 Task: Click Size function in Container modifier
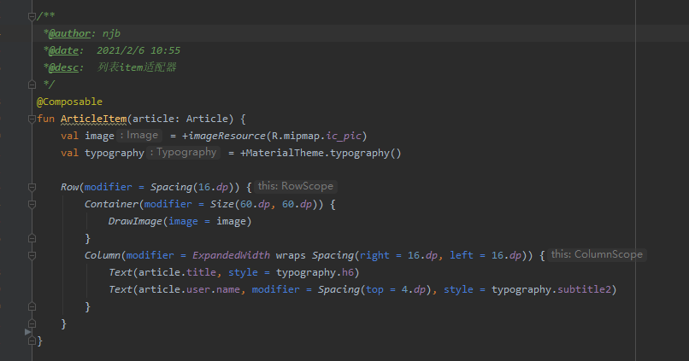pyautogui.click(x=222, y=205)
